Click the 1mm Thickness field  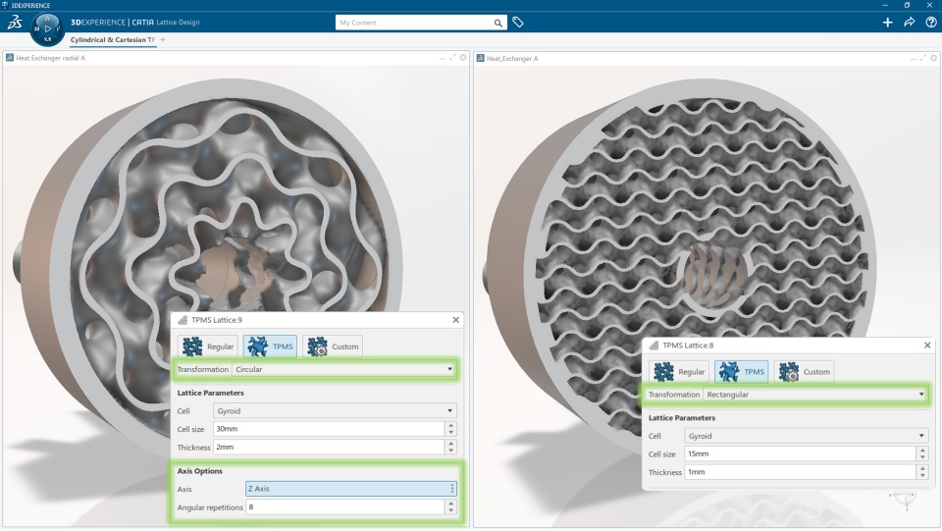(801, 472)
